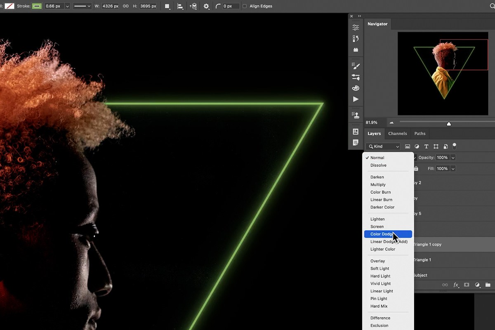The image size is (495, 330).
Task: Choose Color Dodge blend mode
Action: pyautogui.click(x=388, y=234)
